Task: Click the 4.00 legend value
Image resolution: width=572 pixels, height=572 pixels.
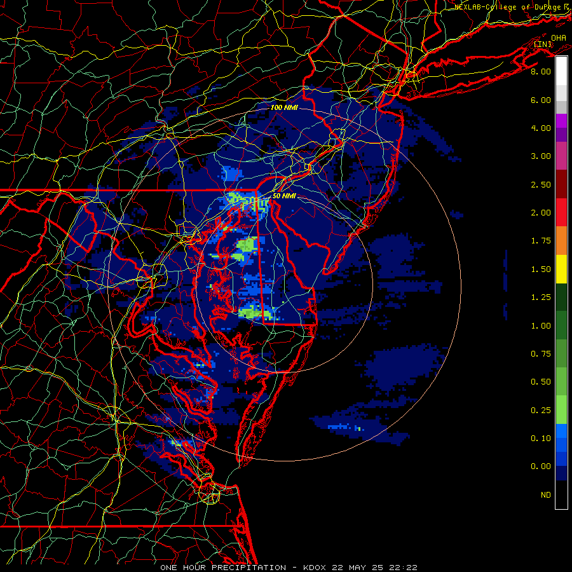Action: [x=541, y=128]
